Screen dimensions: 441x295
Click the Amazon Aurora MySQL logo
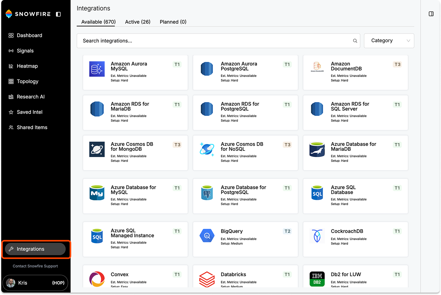97,69
